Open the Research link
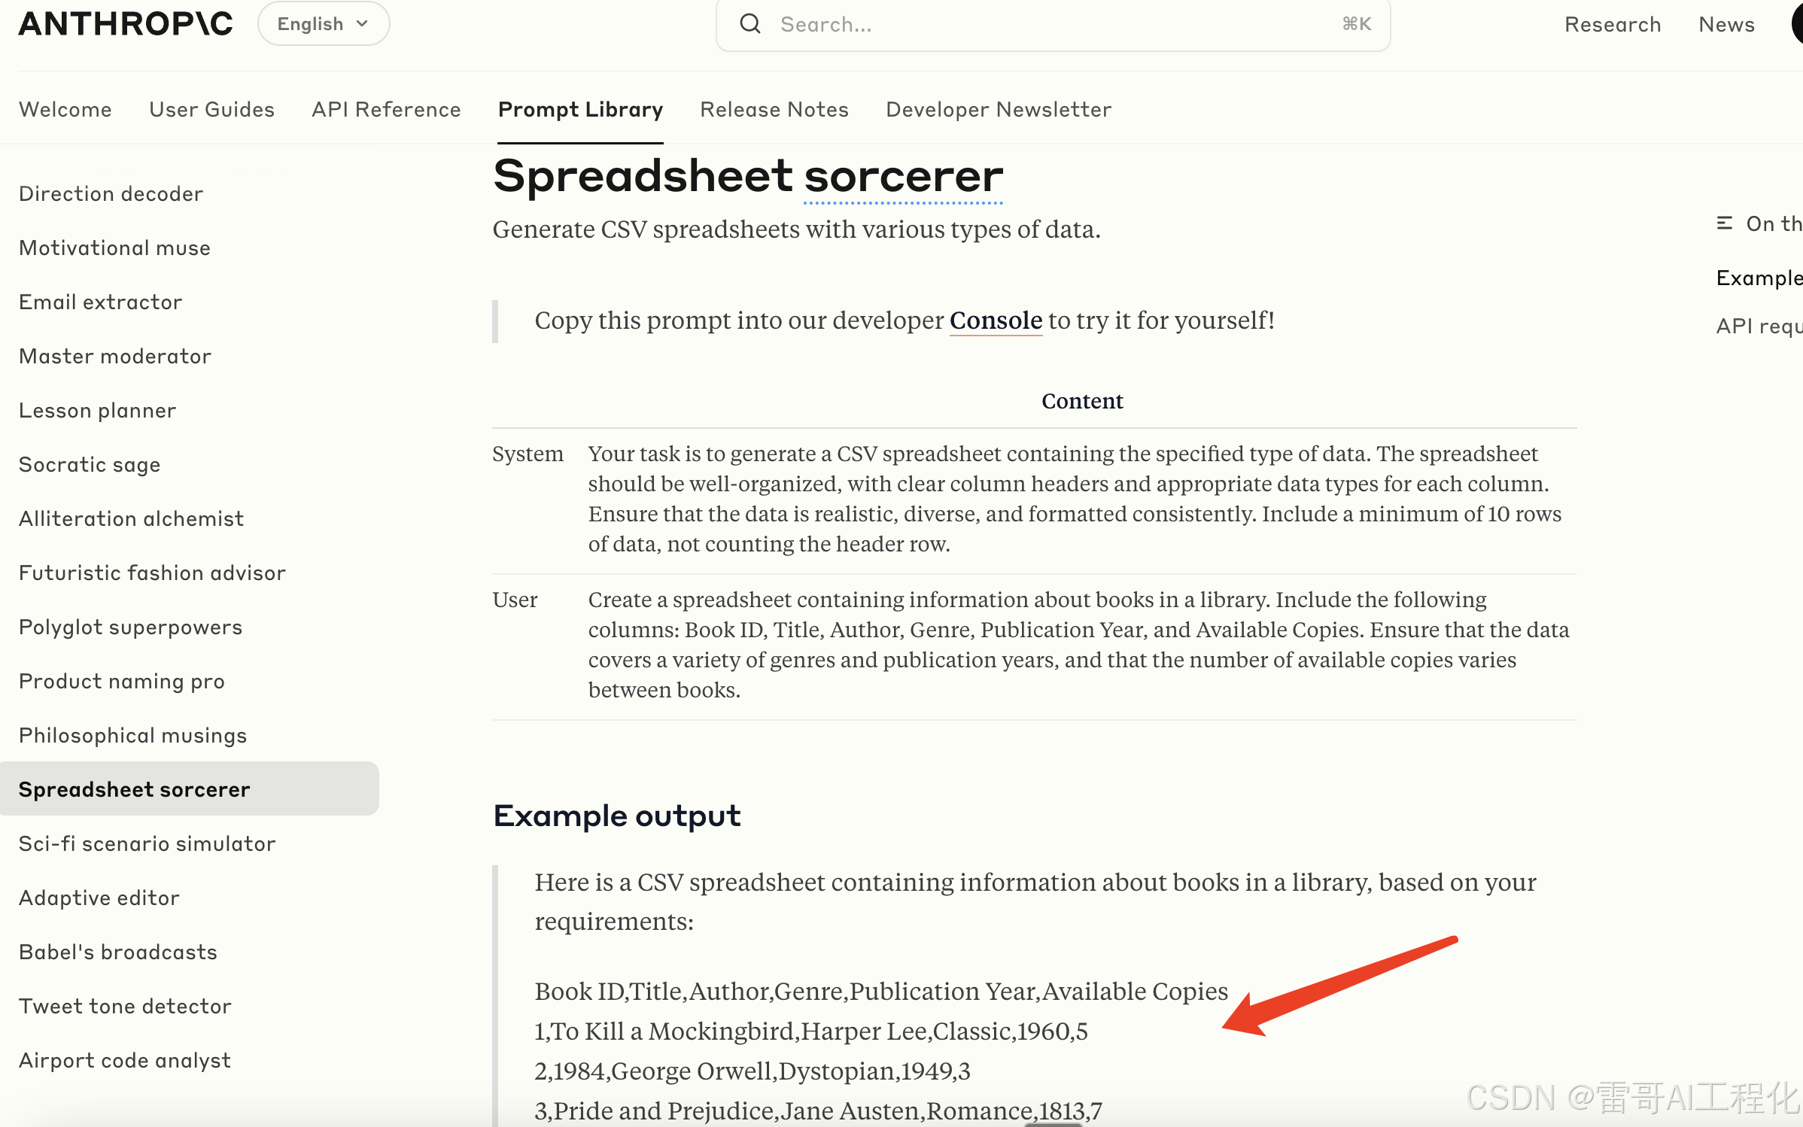1803x1127 pixels. pyautogui.click(x=1613, y=24)
